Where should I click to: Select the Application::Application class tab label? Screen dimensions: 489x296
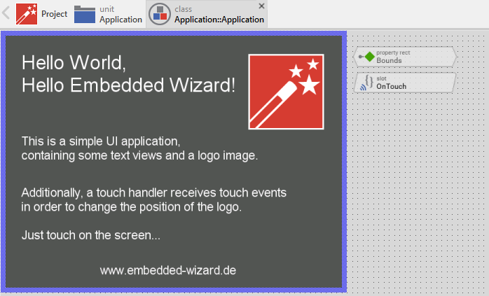(x=219, y=20)
